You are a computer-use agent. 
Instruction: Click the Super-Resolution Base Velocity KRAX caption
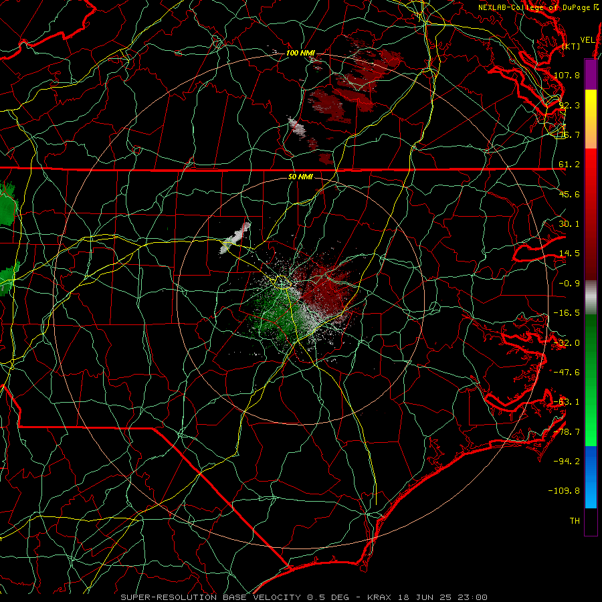[304, 597]
